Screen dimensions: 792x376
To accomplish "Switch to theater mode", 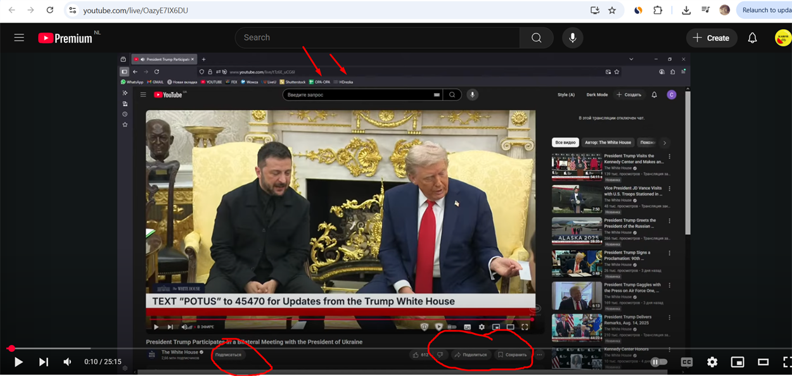I will click(763, 362).
